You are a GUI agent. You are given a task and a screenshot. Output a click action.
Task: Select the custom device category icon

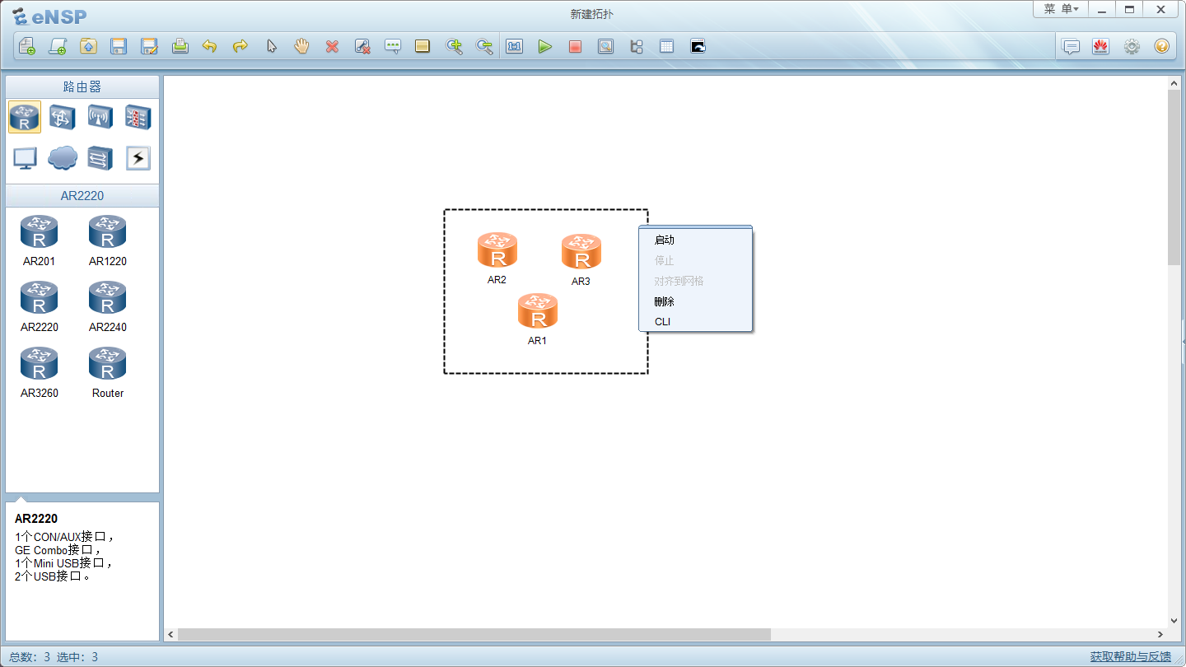click(100, 157)
